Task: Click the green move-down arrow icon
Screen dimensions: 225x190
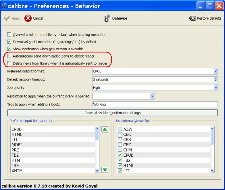Action: pyautogui.click(x=105, y=170)
